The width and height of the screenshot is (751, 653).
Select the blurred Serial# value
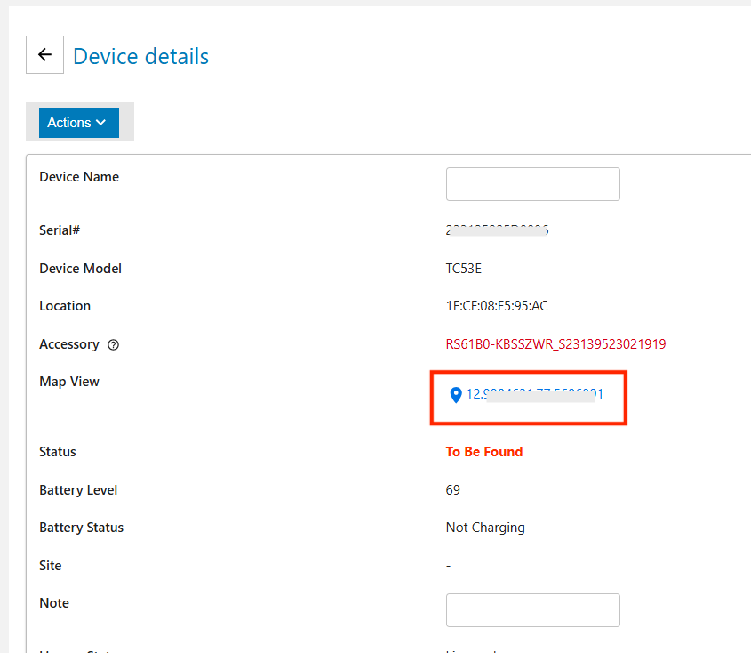[x=497, y=230]
